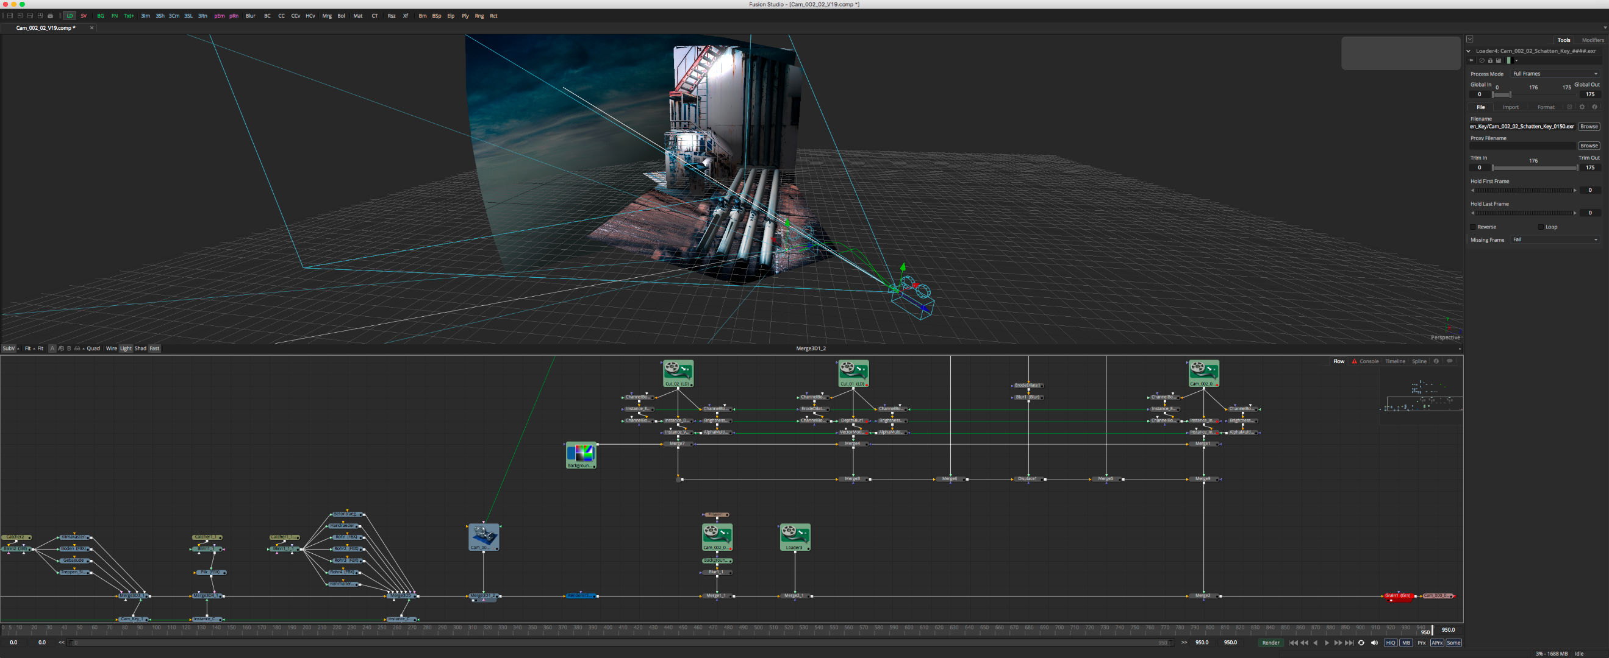Click the green Render button
The height and width of the screenshot is (658, 1609).
[x=1270, y=642]
